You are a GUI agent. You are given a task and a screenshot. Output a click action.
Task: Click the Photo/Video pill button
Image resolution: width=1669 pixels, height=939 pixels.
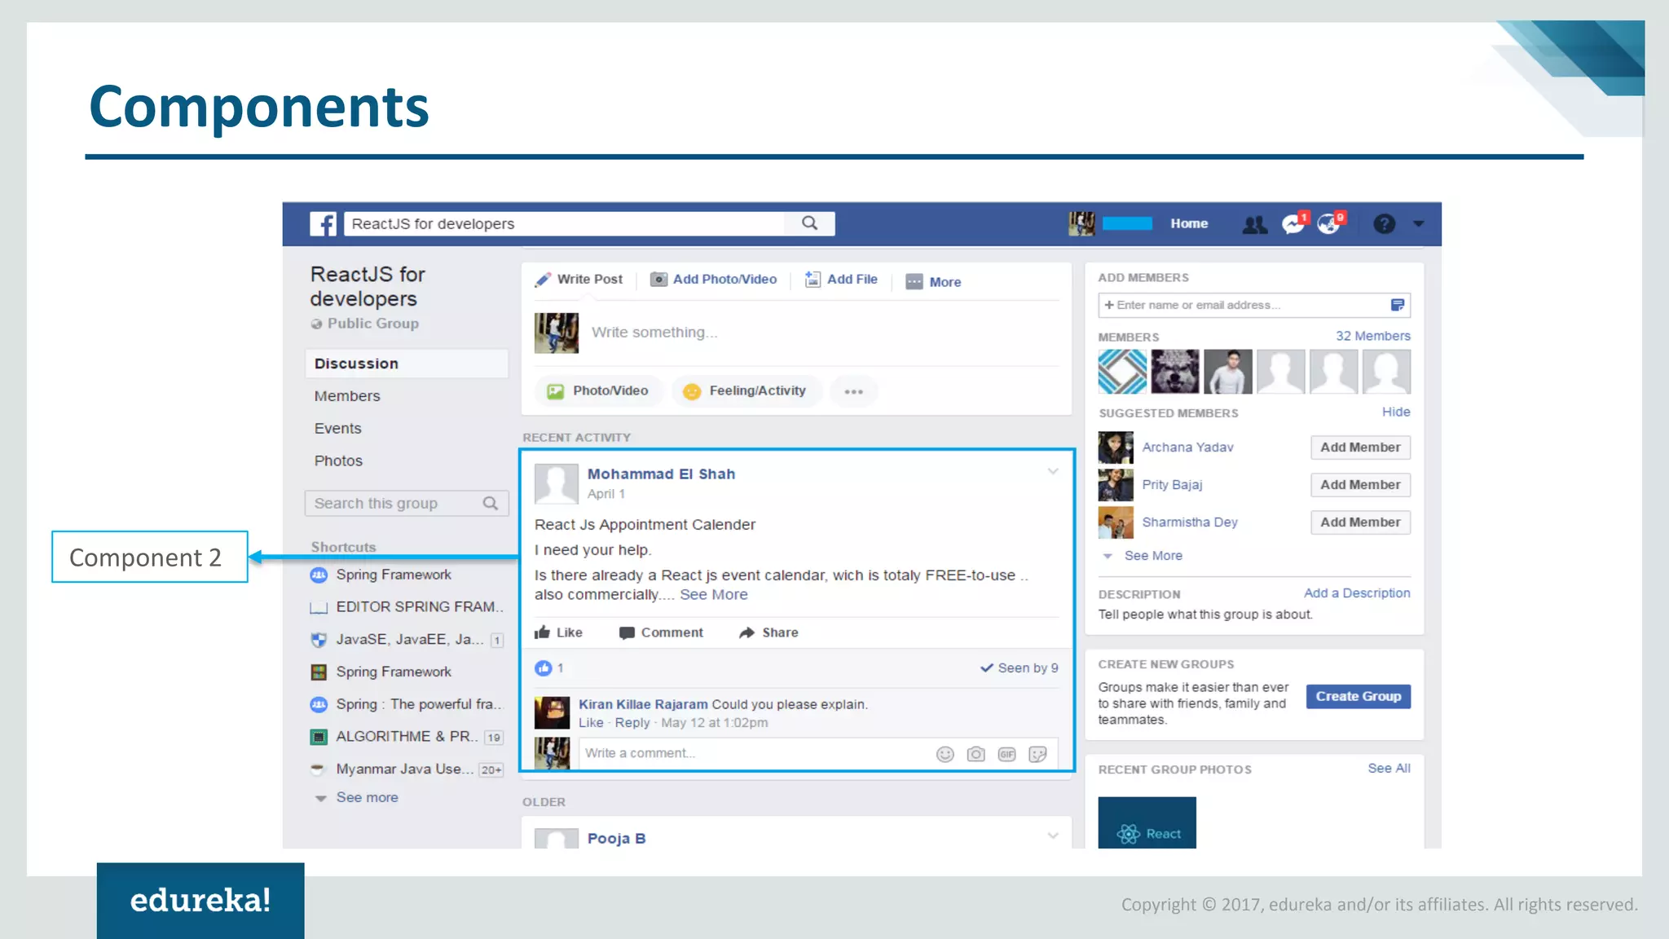click(599, 391)
